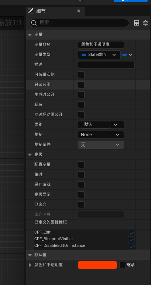This screenshot has height=285, width=151.
Task: Enable the 私有 checkbox
Action: pos(81,105)
